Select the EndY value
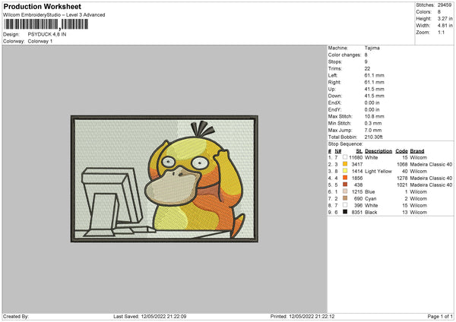Screen dimensions: 456x322 [x=372, y=109]
